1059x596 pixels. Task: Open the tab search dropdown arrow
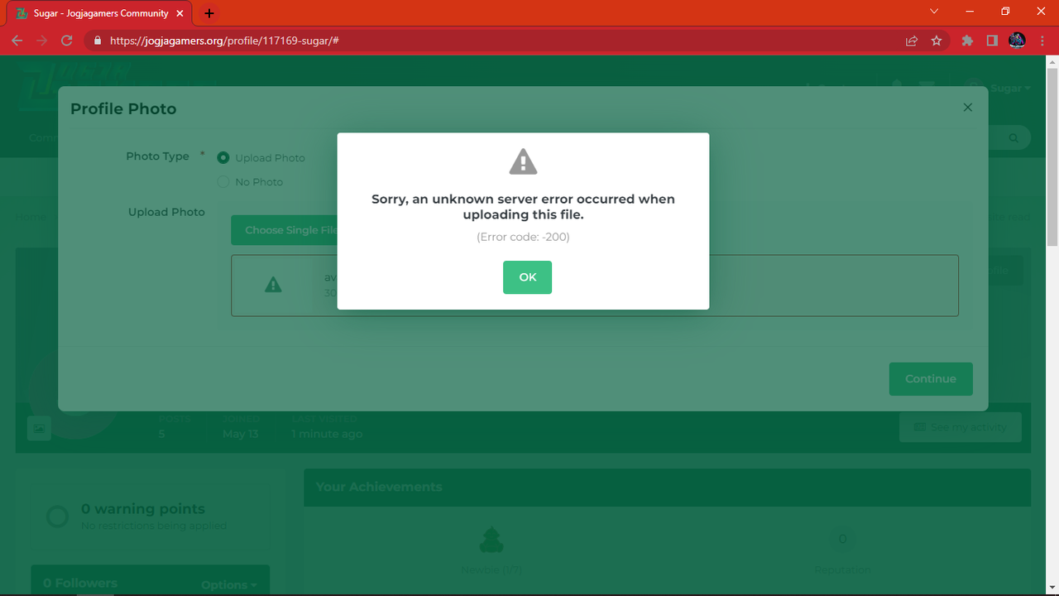click(x=934, y=12)
